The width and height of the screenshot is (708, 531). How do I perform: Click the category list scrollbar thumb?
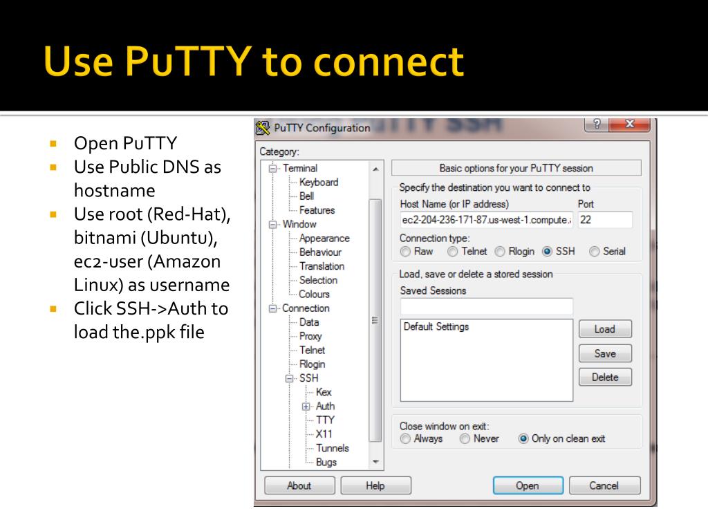(375, 320)
